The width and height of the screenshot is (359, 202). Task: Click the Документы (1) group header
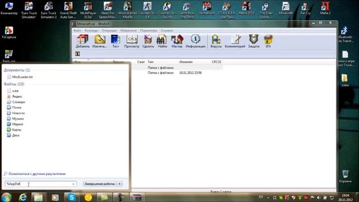[17, 70]
